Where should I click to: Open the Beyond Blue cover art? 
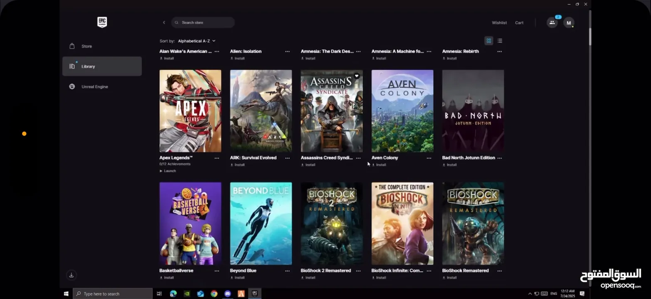coord(261,223)
